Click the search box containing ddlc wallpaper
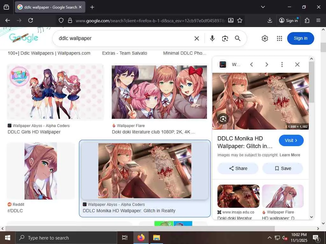 (125, 38)
